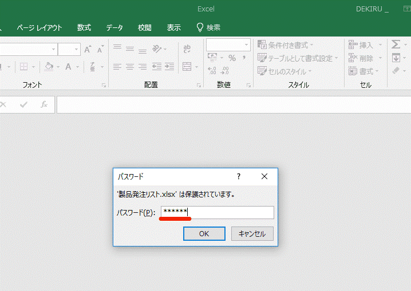Viewport: 411px width, 291px height.
Task: Click the AutoSum sigma icon
Action: coord(395,45)
